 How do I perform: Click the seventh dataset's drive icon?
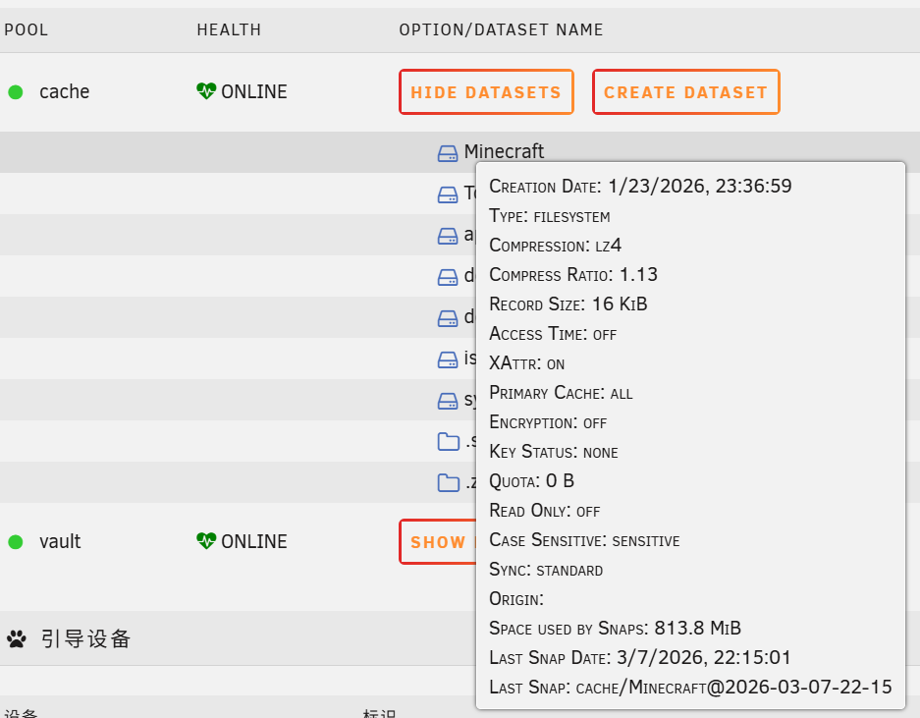pos(448,401)
